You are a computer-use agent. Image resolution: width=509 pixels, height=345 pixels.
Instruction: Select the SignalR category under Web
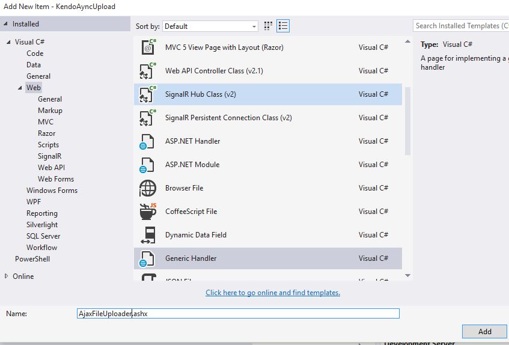pyautogui.click(x=50, y=156)
